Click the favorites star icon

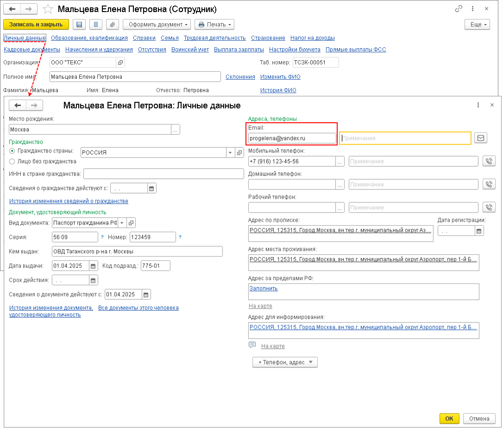tap(47, 9)
